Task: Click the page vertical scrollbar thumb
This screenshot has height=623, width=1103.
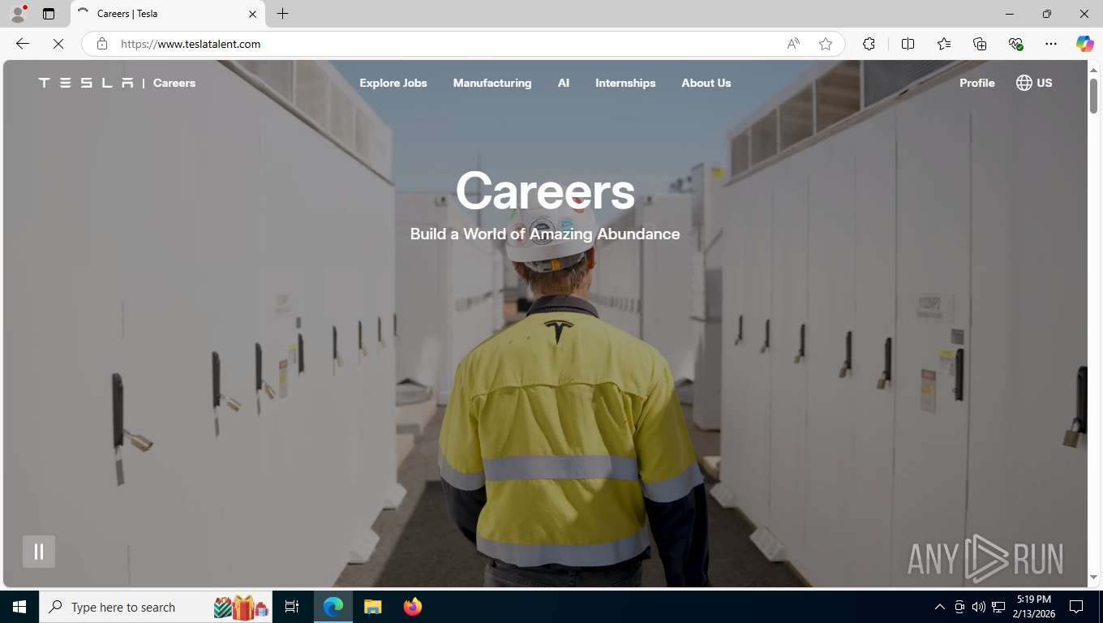Action: tap(1093, 96)
